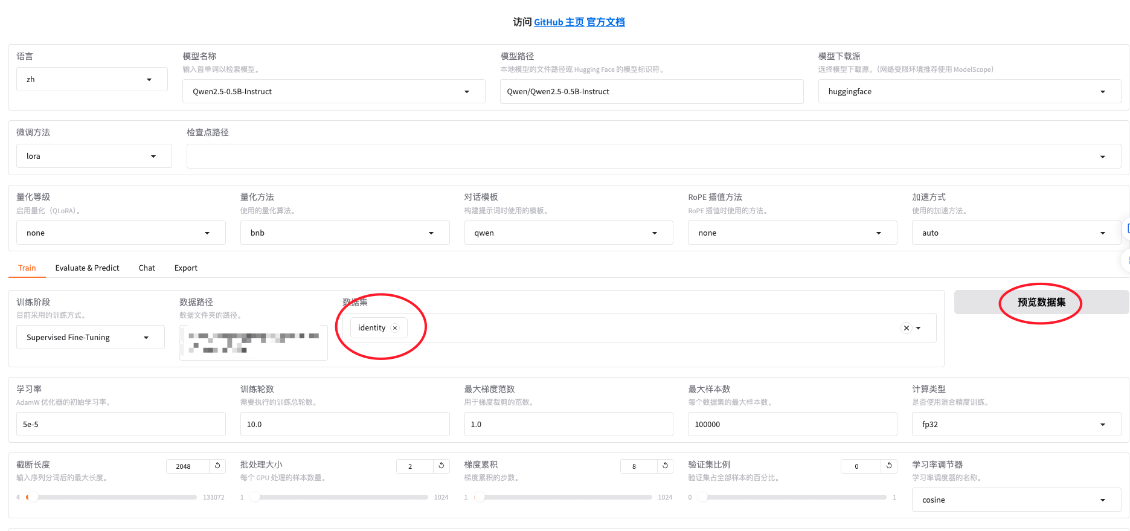The image size is (1130, 531).
Task: Expand the 模型名称 dropdown list
Action: point(333,92)
